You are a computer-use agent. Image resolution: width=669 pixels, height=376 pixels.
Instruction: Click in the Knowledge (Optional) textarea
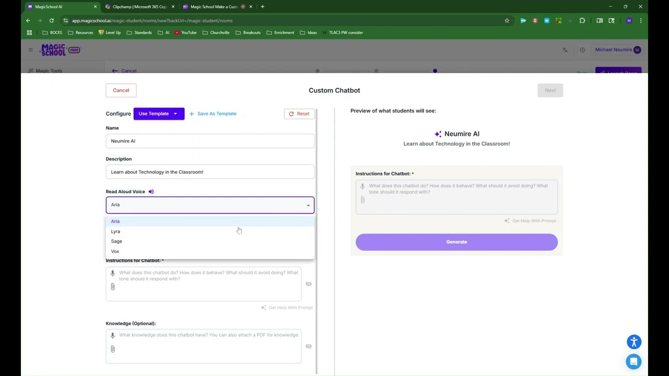point(203,346)
